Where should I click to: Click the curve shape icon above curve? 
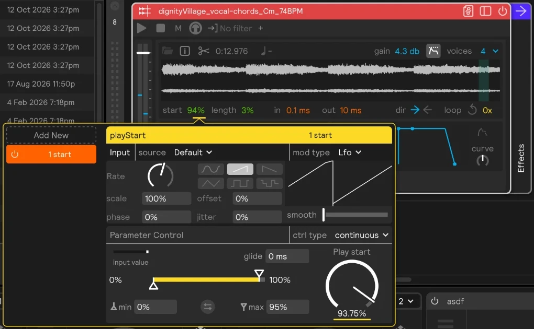pyautogui.click(x=482, y=133)
